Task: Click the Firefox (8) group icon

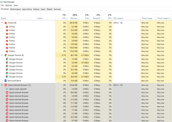Action: [x=6, y=23]
